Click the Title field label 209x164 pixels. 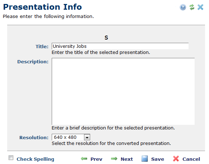[42, 46]
